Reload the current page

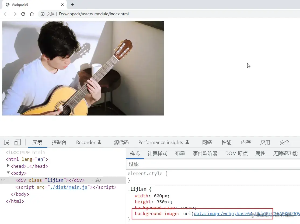pos(23,14)
